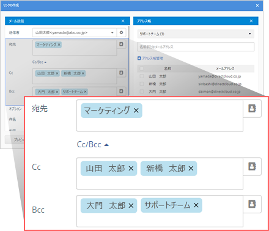Remove 大門 太郎 tag in magnified Bcc field

tap(131, 206)
